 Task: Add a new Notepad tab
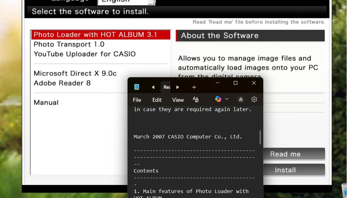point(194,87)
